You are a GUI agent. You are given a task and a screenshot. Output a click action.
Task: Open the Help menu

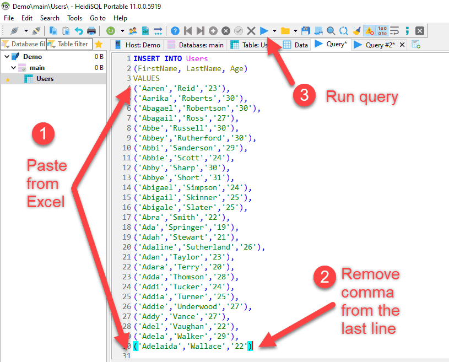point(120,18)
